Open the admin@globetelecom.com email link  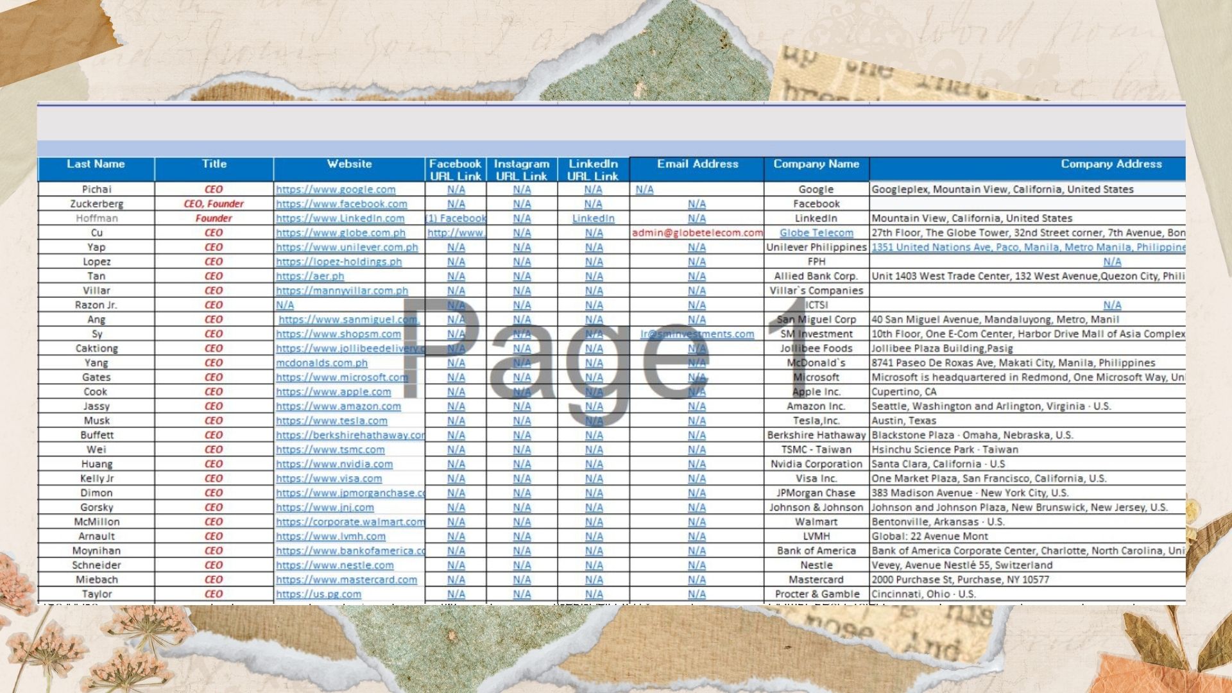[697, 233]
